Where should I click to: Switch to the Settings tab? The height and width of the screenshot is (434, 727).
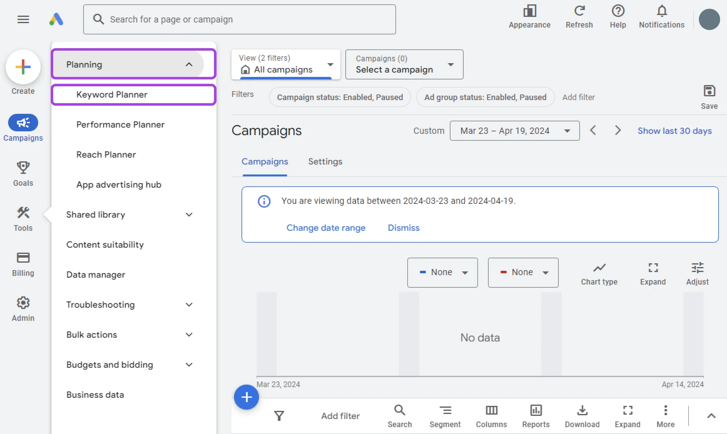[325, 162]
